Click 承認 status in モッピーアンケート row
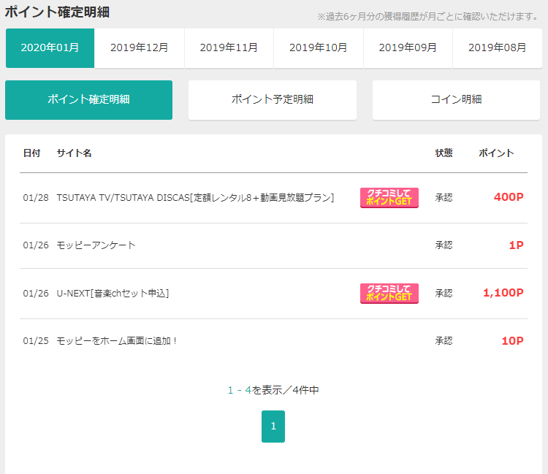 tap(444, 245)
